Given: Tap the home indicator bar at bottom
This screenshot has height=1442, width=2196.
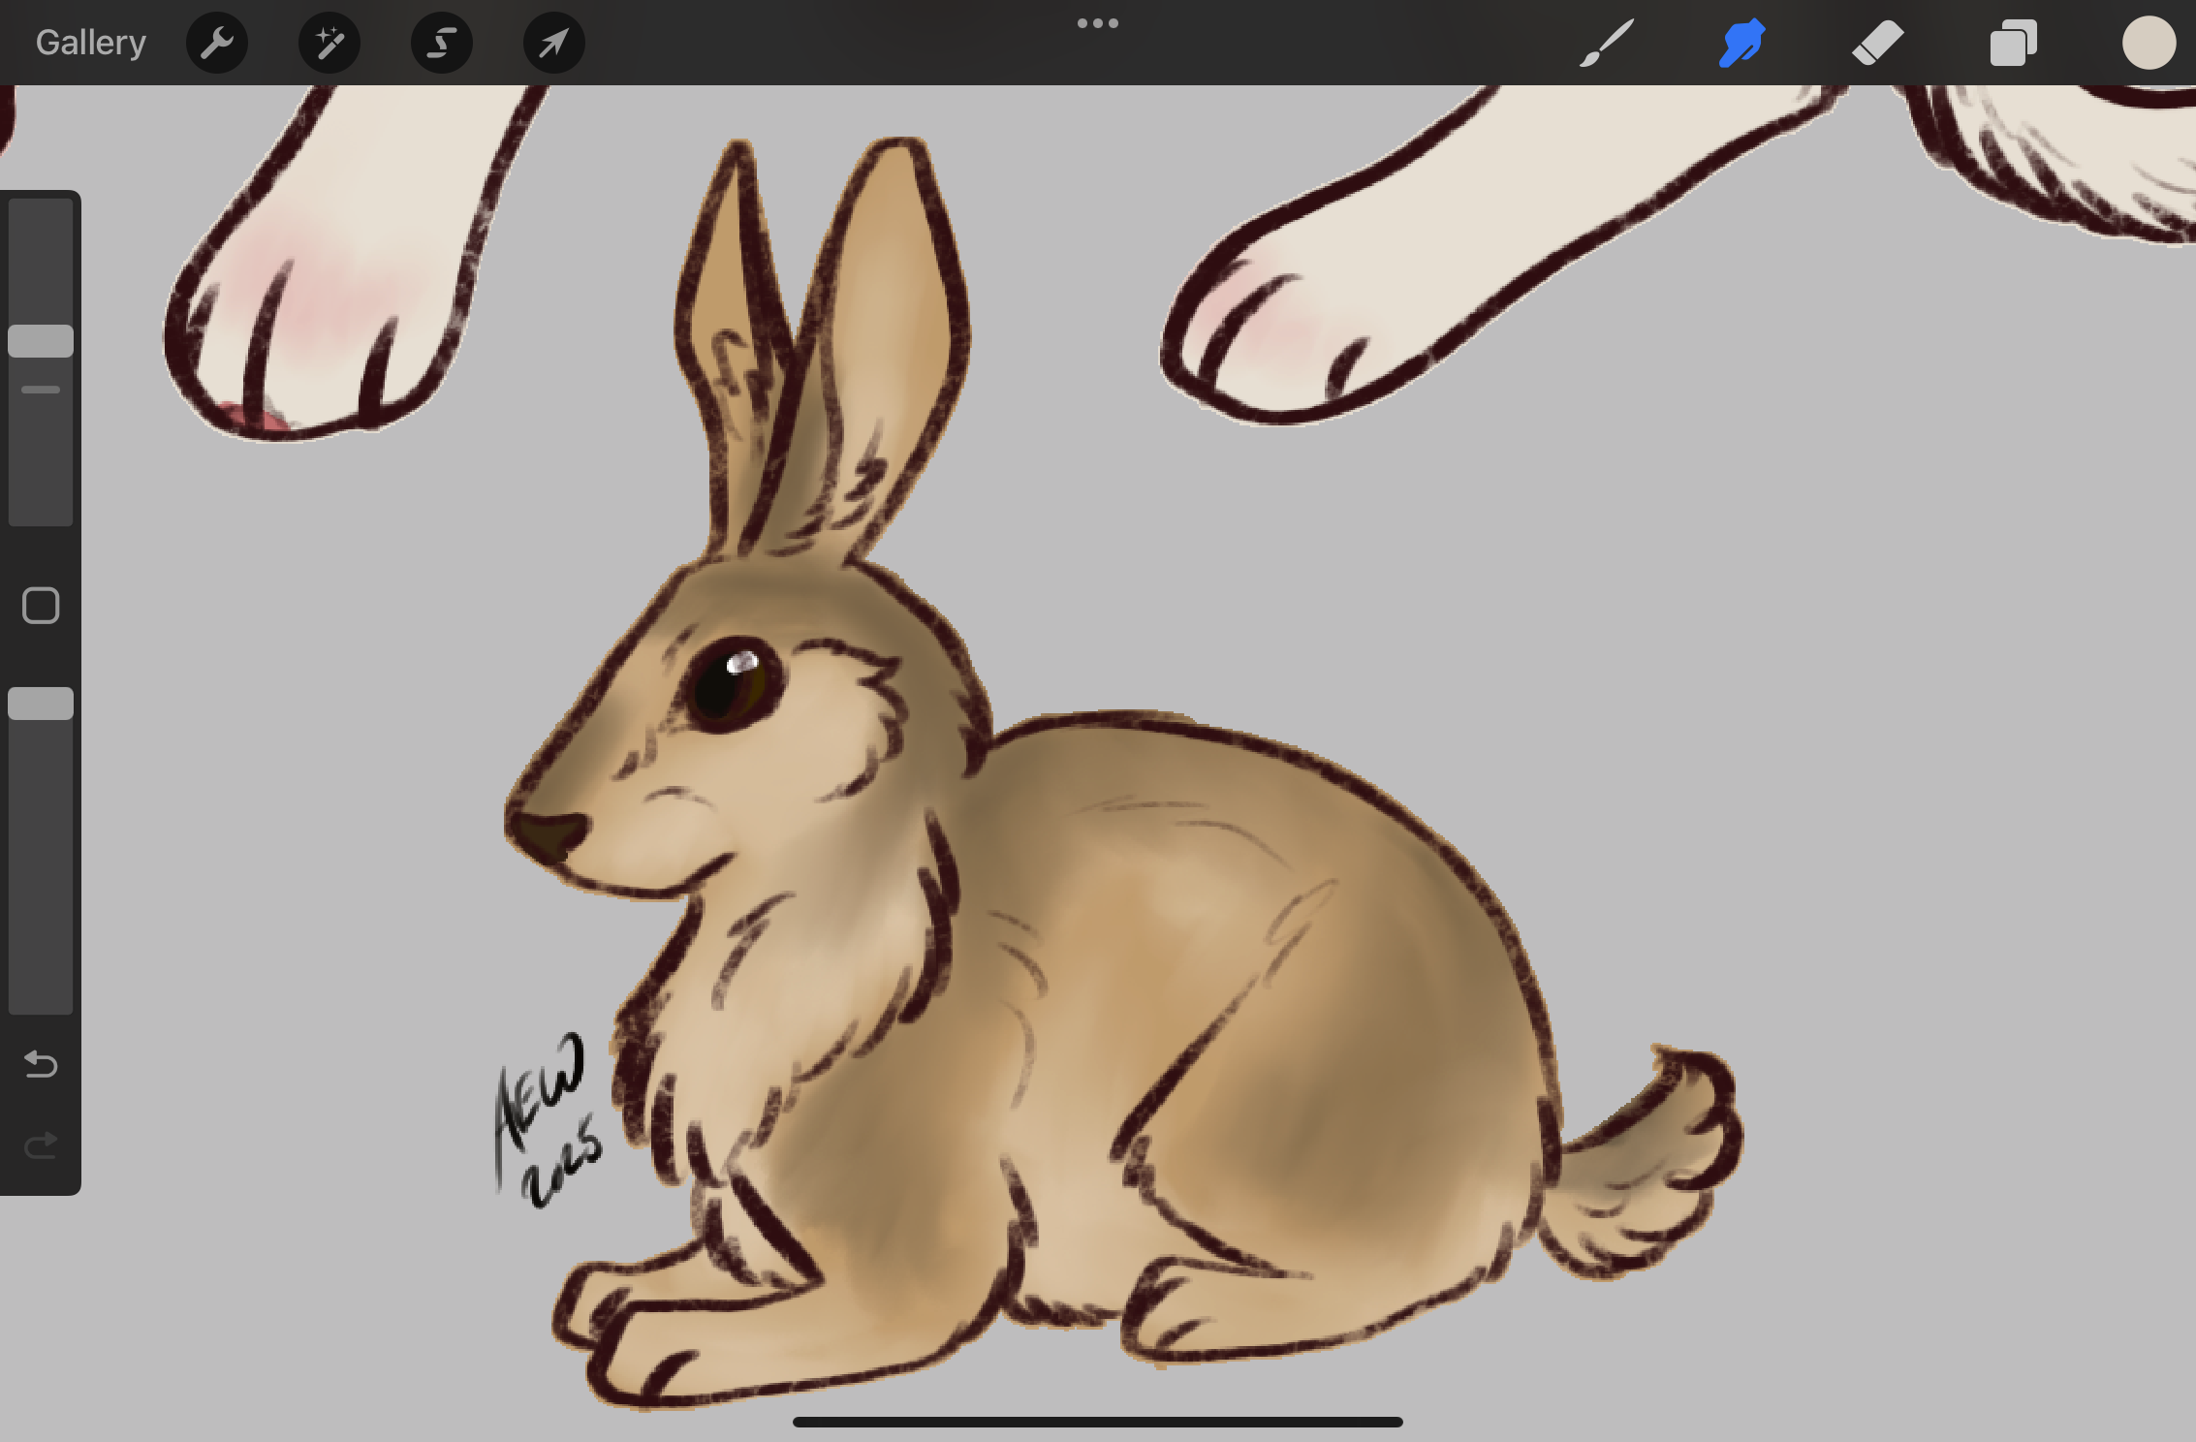Looking at the screenshot, I should [x=1097, y=1422].
